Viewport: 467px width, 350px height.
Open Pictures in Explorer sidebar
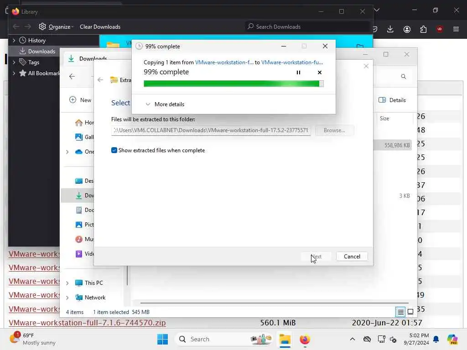(x=84, y=224)
